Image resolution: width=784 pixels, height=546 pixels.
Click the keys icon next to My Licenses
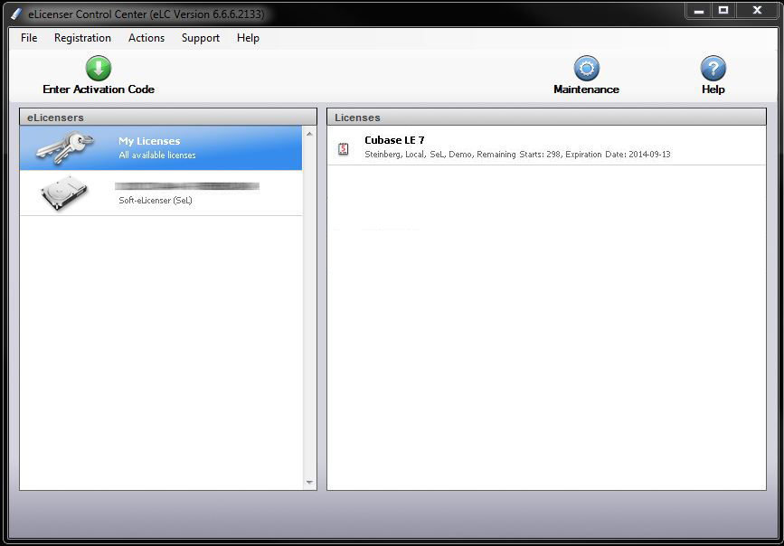[x=65, y=147]
